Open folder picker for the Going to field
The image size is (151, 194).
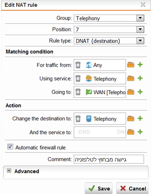coord(131,92)
